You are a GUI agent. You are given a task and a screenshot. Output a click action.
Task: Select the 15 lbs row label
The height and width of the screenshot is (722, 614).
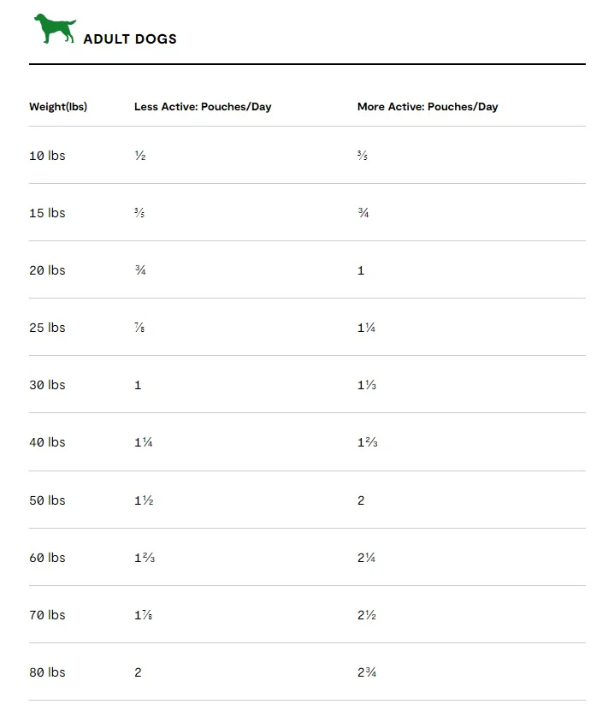47,213
